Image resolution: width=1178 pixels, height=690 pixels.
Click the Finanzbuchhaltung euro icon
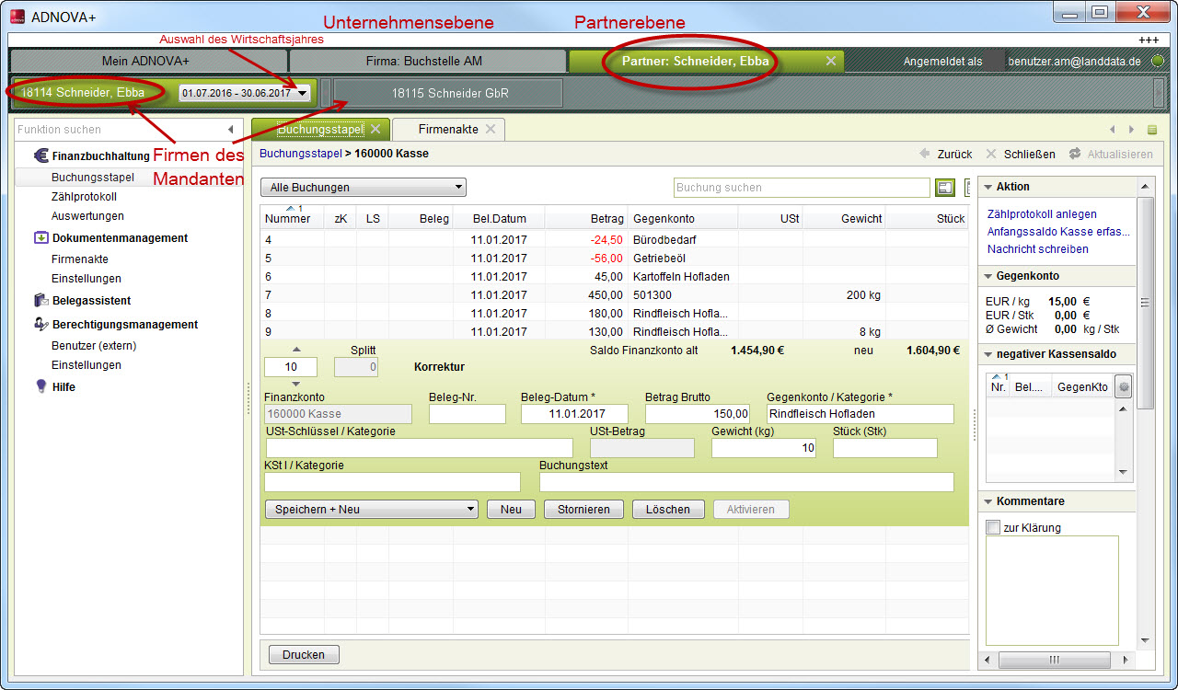(x=40, y=156)
